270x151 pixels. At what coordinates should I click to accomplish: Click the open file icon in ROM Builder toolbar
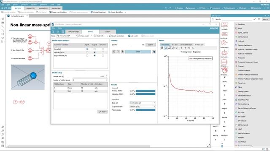coord(58,32)
